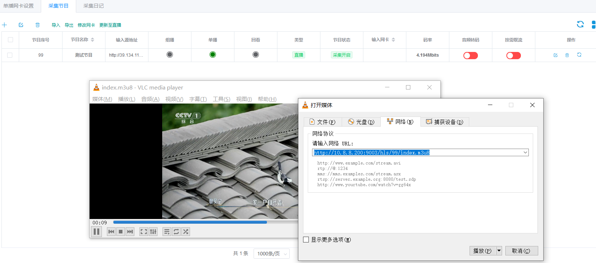Click the trash icon in top toolbar
Image resolution: width=596 pixels, height=263 pixels.
click(38, 25)
